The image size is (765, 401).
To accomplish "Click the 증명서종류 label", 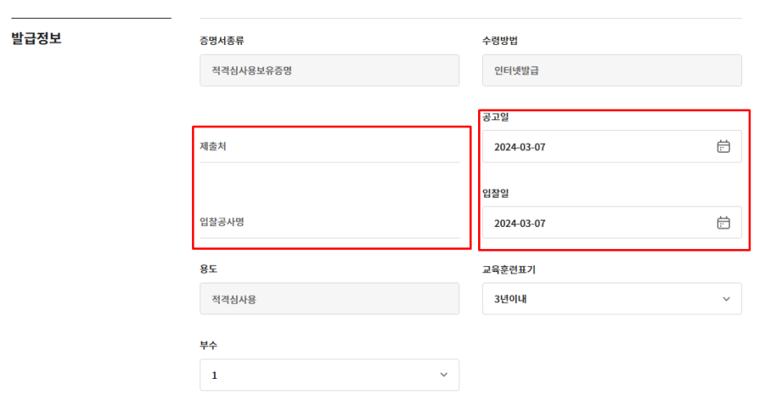I will pyautogui.click(x=221, y=41).
